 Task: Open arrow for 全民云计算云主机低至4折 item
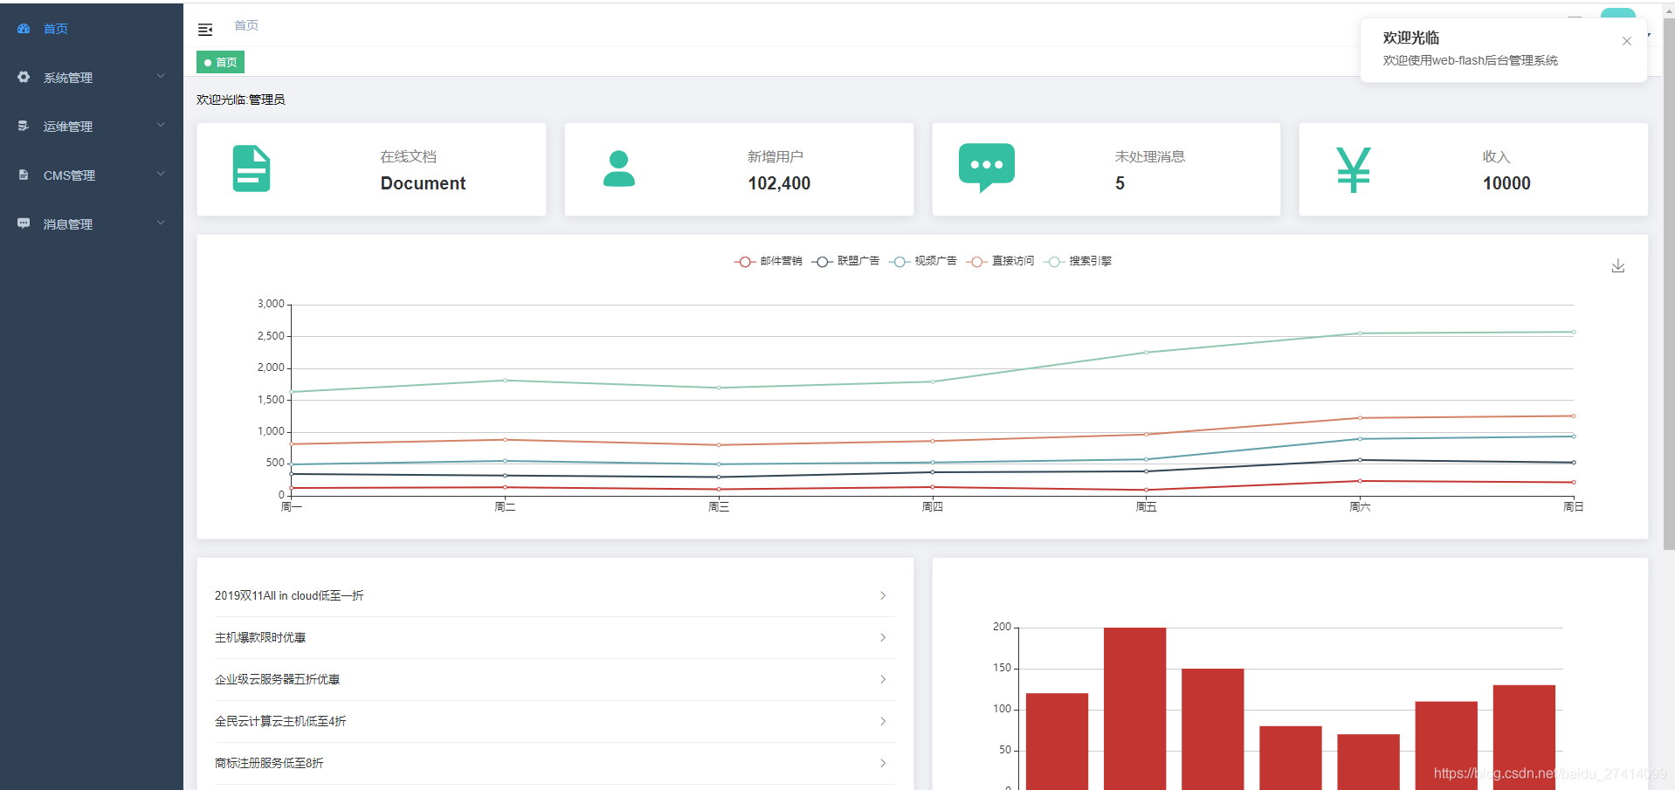coord(883,721)
